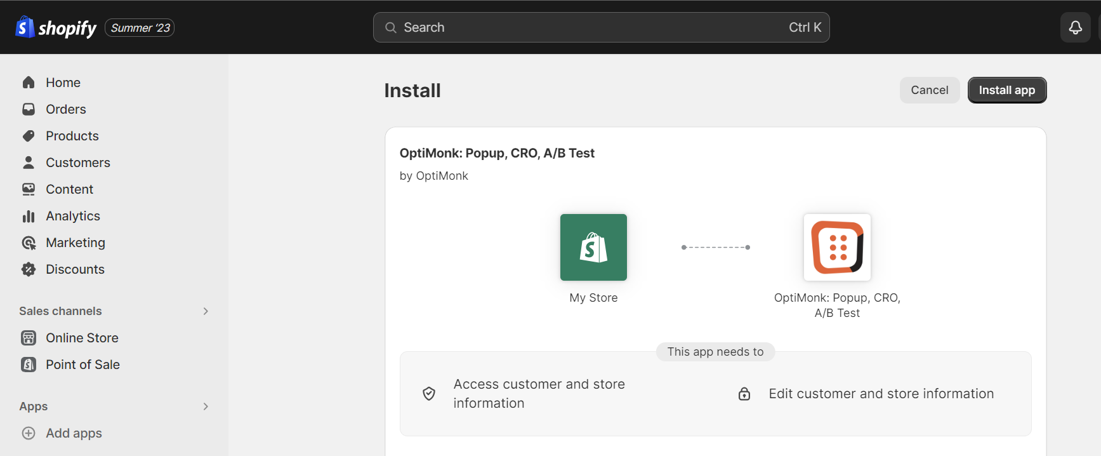
Task: Click 'Edit customer and store information' text
Action: click(x=881, y=394)
